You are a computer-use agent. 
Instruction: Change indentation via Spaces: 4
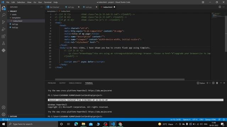(187, 120)
